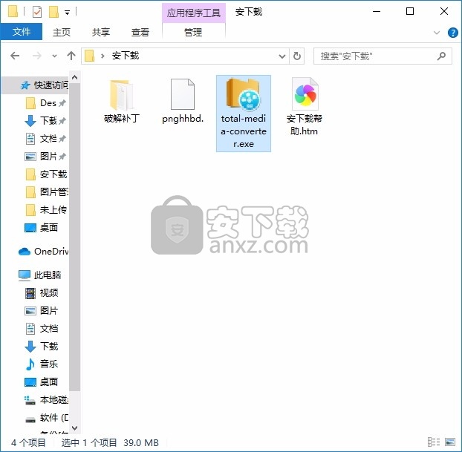Viewport: 462px width, 452px height.
Task: Switch to the 主页 ribbon tab
Action: point(62,32)
